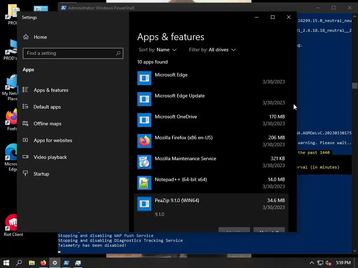Click the Apps & features page heading

pos(171,37)
